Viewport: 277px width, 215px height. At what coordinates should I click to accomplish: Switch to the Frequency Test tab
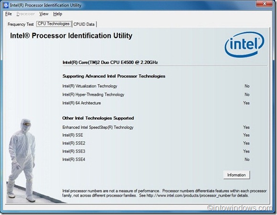pyautogui.click(x=21, y=24)
